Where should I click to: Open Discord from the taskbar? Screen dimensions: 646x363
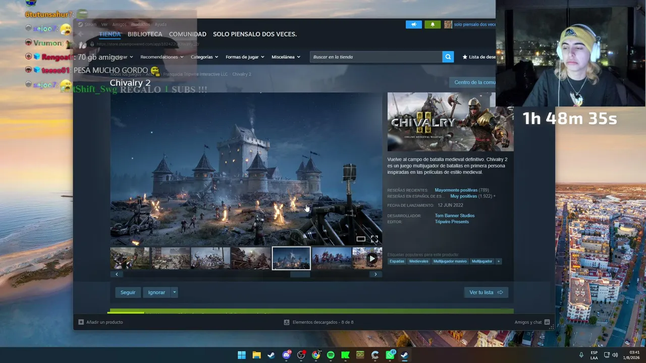click(287, 355)
